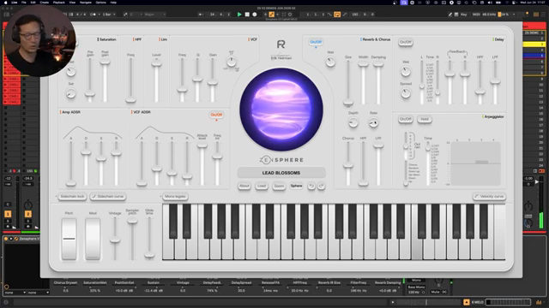Click the Chorus Rate knob
Viewport: 549px width, 308px height.
(374, 122)
